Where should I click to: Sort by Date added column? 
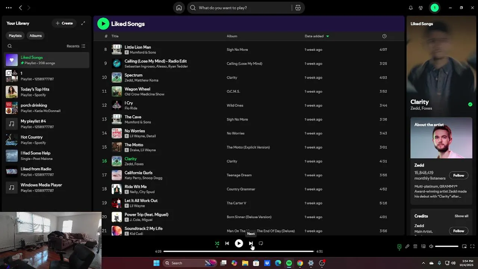click(x=317, y=36)
